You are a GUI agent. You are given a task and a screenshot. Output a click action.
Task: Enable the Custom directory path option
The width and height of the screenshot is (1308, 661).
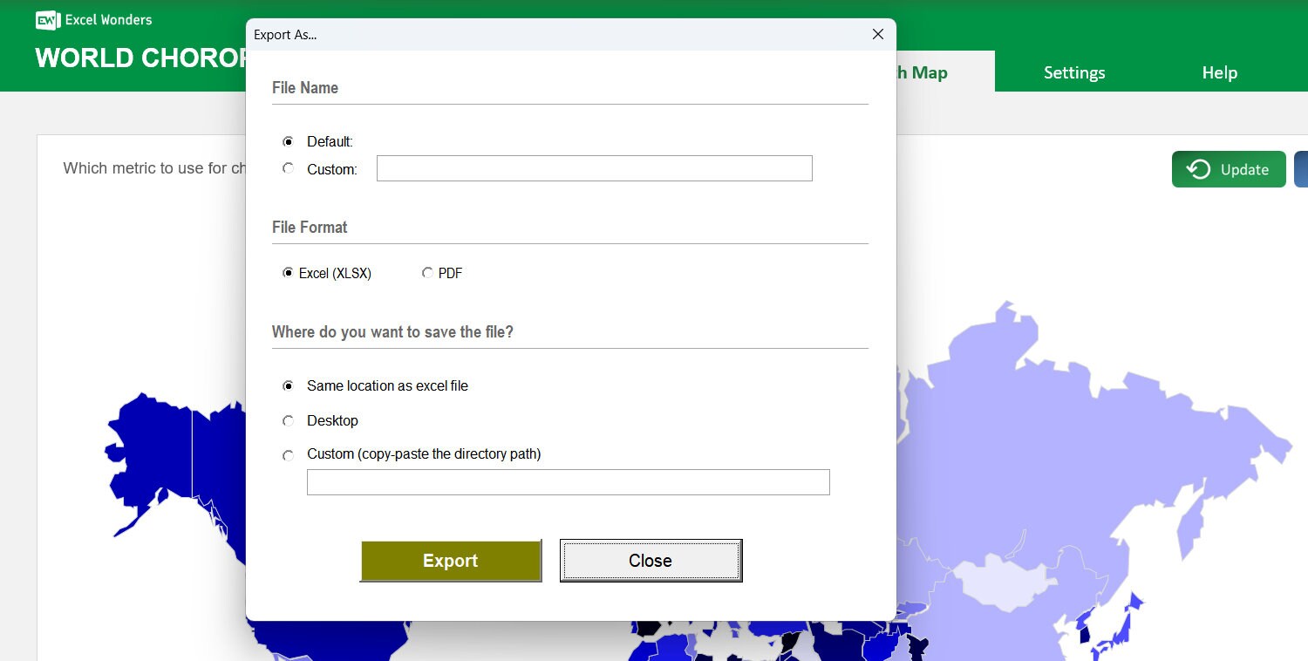point(288,454)
